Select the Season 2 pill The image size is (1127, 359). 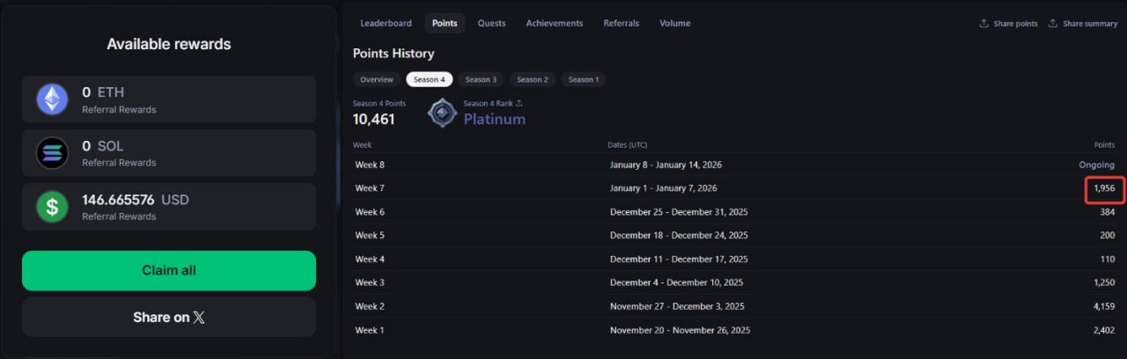(x=532, y=79)
